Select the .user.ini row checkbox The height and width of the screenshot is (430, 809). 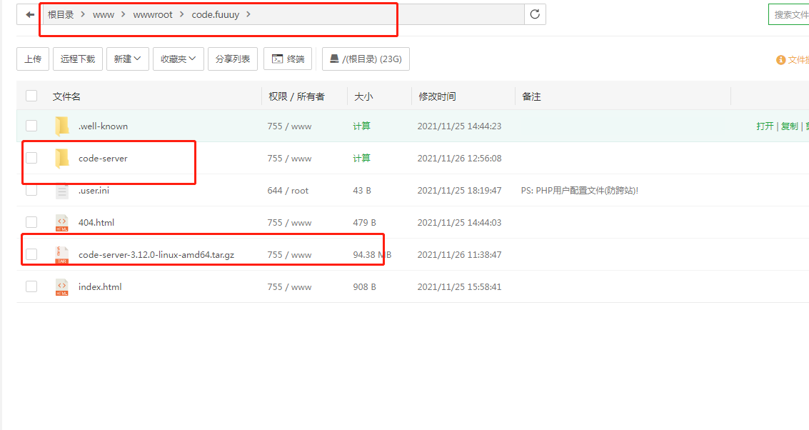click(31, 191)
